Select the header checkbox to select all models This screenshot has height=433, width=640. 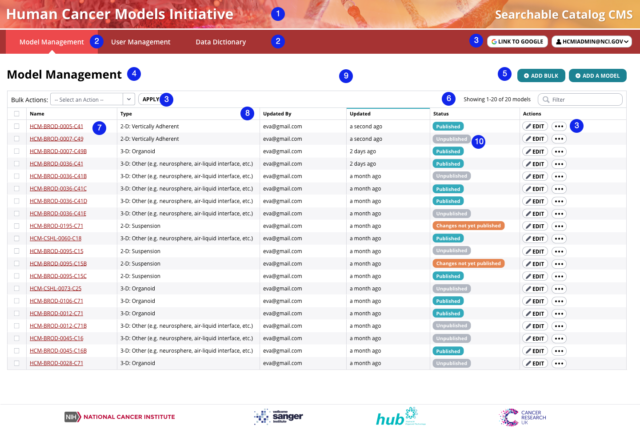[16, 113]
